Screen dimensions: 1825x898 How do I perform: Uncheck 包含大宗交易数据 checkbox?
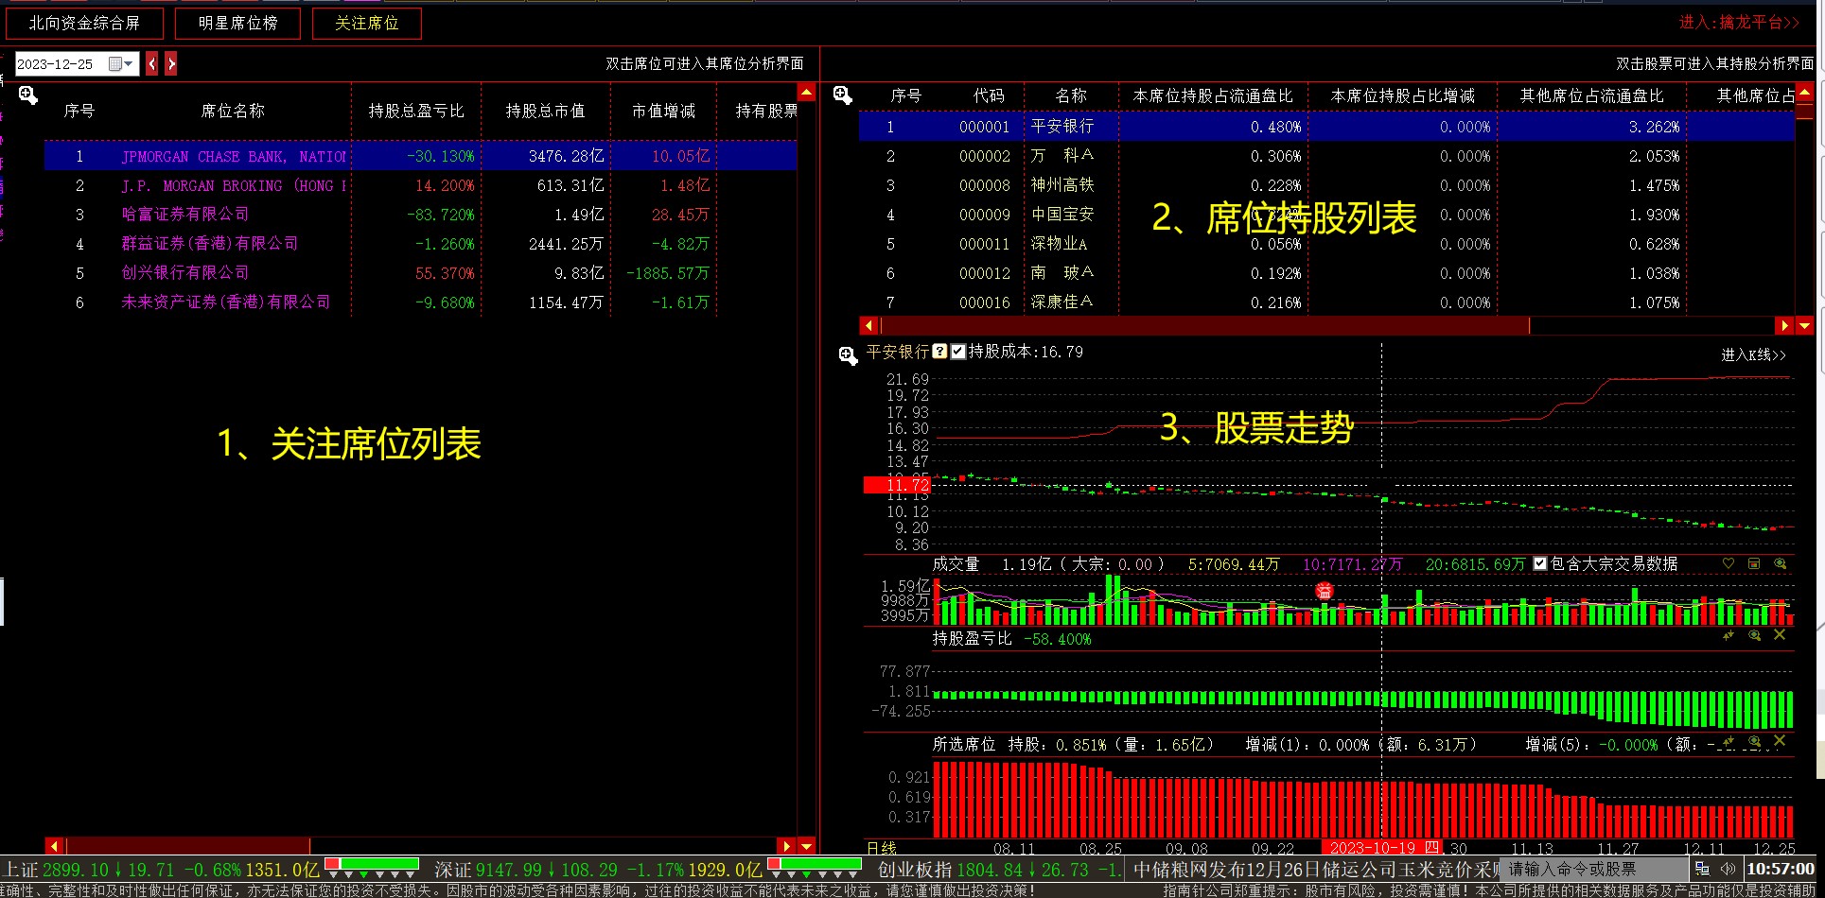pos(1540,564)
